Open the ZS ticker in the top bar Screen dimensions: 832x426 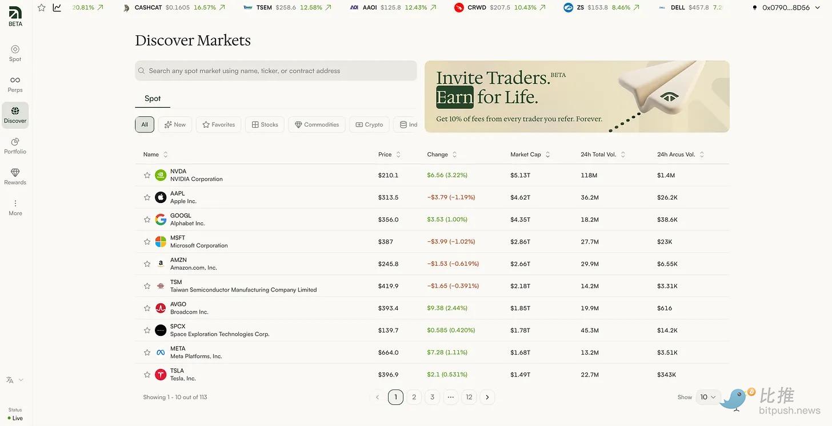tap(602, 7)
